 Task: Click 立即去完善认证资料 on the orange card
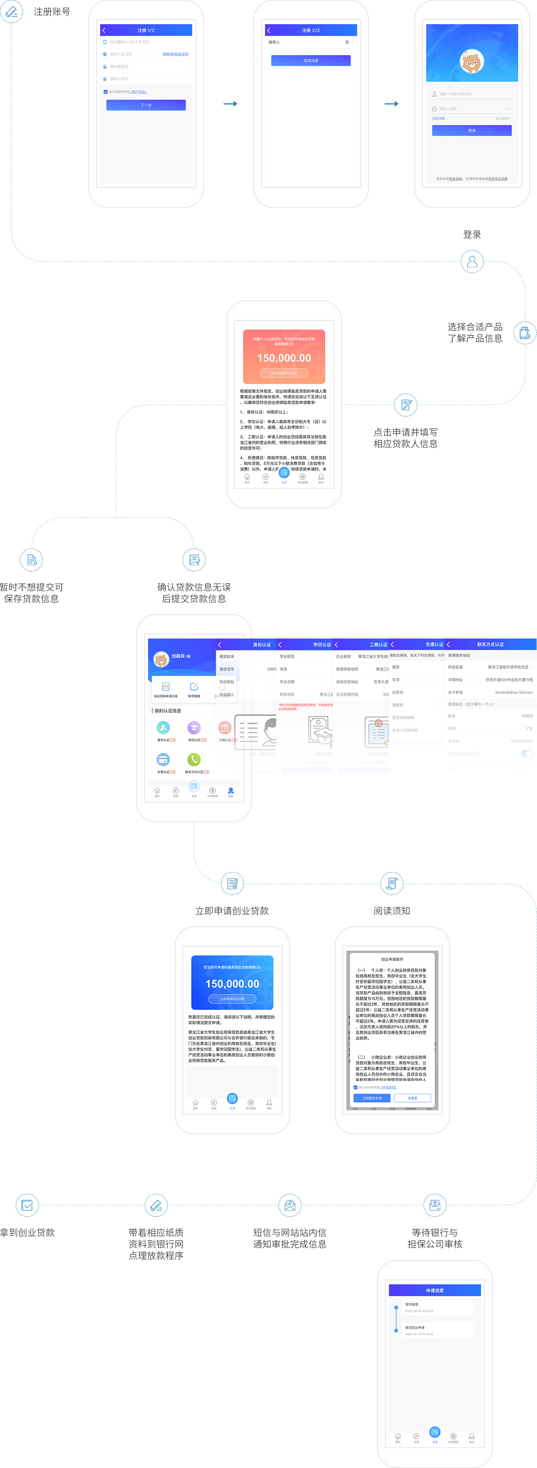pyautogui.click(x=284, y=373)
